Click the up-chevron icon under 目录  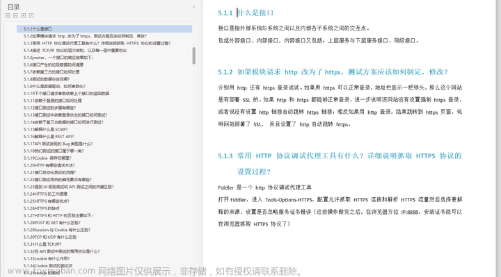(15, 15)
